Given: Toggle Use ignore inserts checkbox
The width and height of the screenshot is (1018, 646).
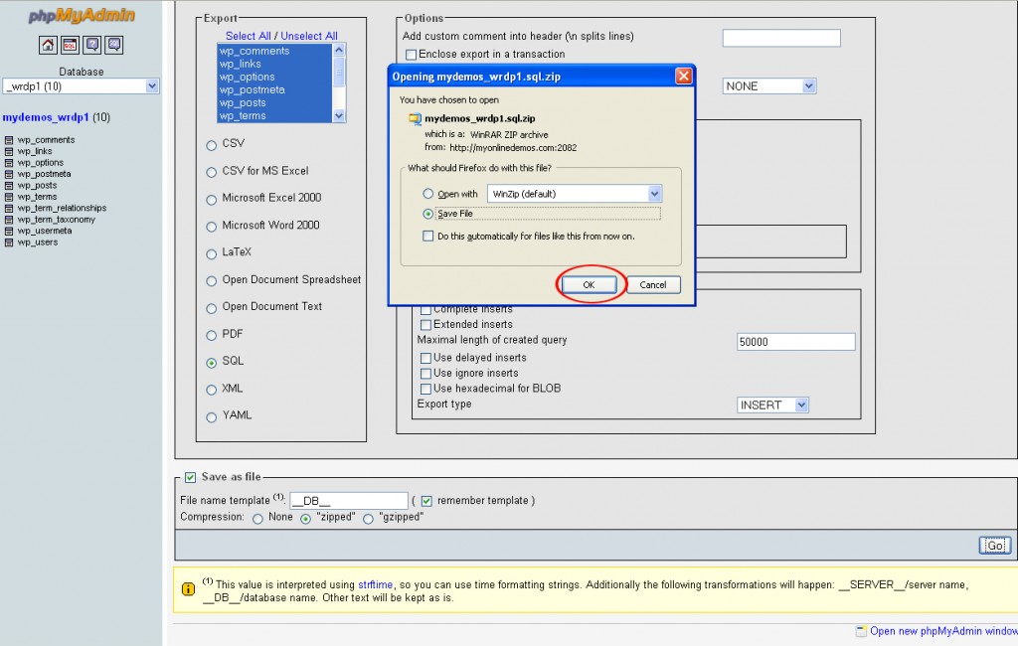Looking at the screenshot, I should (x=425, y=374).
